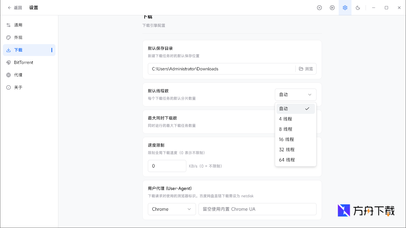Click the 浏览 browse button
406x228 pixels.
point(305,68)
